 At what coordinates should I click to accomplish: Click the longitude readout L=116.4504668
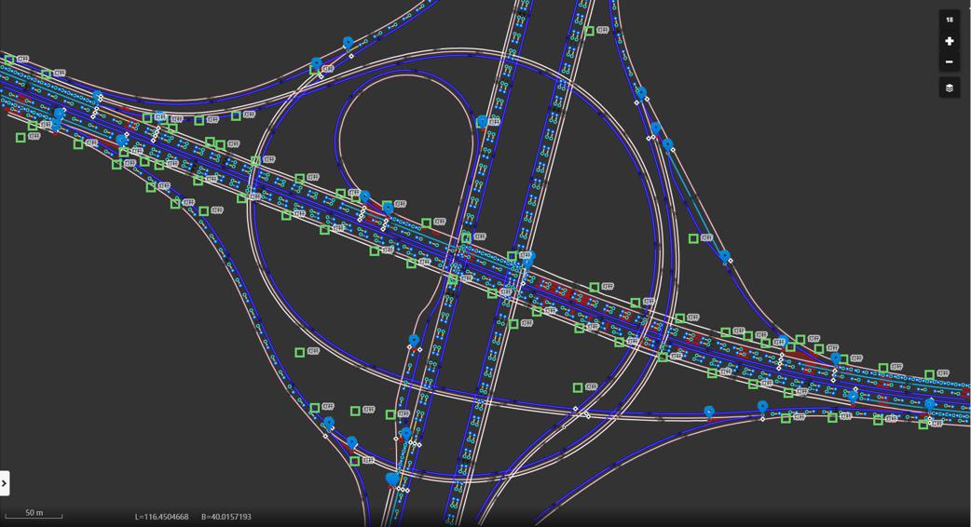[x=161, y=517]
